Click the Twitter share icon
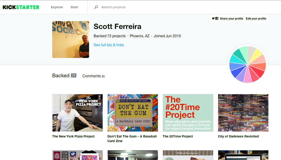Screen dimensions: 281x160 [213, 19]
